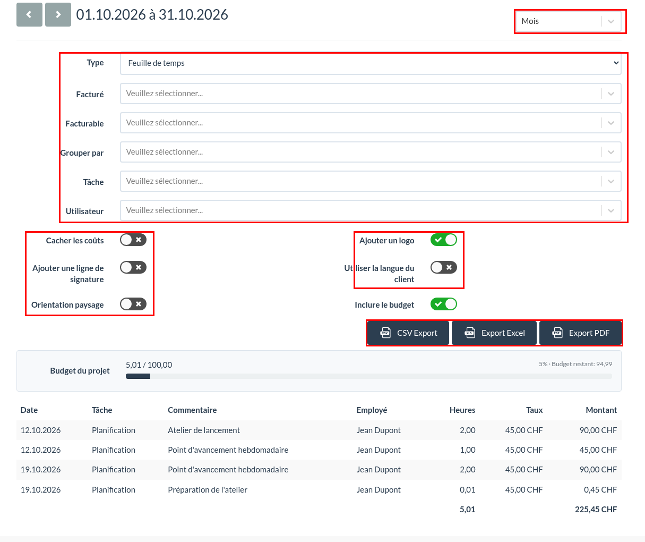Click the Heures column header

coord(462,410)
